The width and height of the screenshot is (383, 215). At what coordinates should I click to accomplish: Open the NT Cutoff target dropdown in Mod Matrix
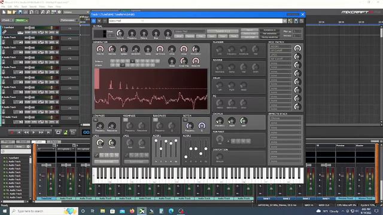click(281, 59)
